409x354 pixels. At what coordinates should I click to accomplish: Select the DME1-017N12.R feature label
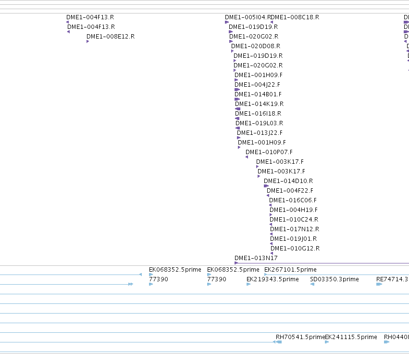(295, 230)
